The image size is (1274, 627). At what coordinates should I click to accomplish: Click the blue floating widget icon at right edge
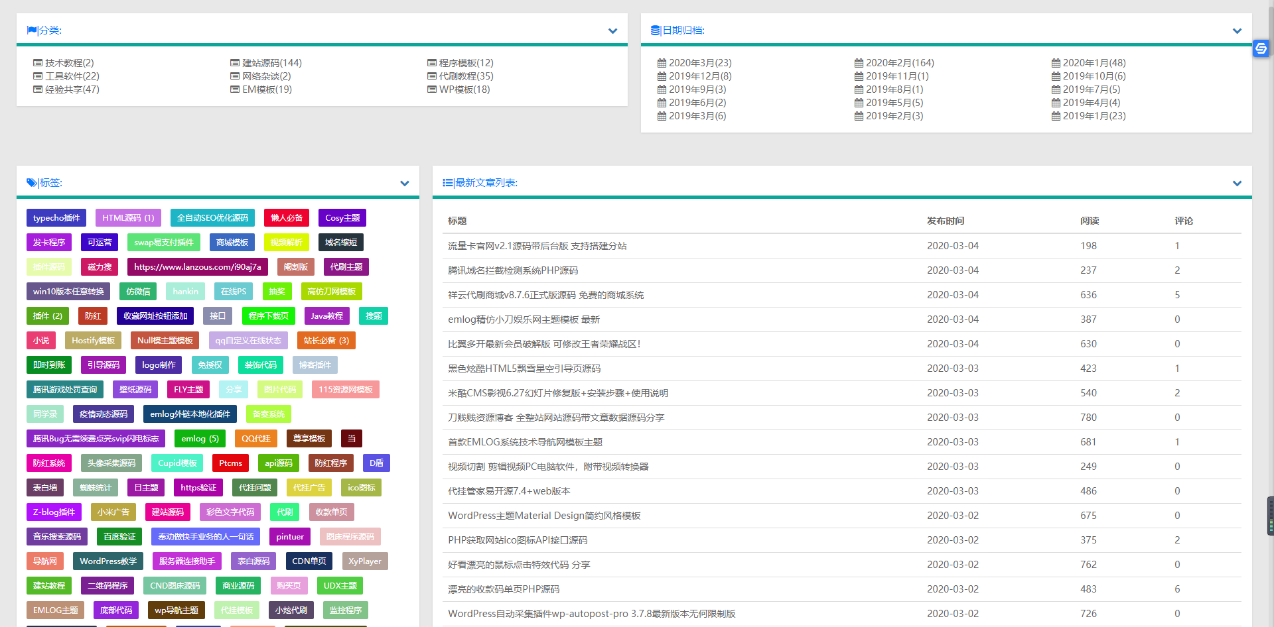point(1261,48)
